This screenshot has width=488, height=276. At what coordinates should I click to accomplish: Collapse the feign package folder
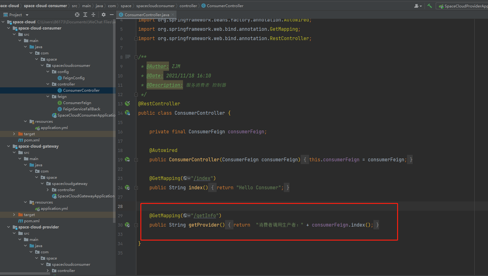coord(48,97)
